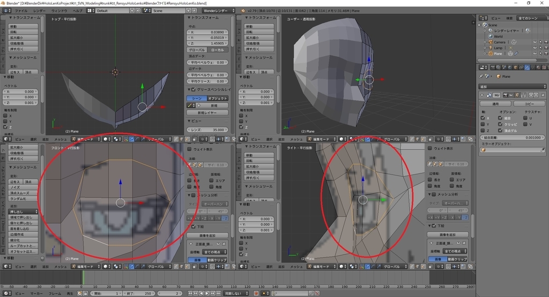549x297 pixels.
Task: Open 同期しない sync dropdown in timeline
Action: coord(236,293)
